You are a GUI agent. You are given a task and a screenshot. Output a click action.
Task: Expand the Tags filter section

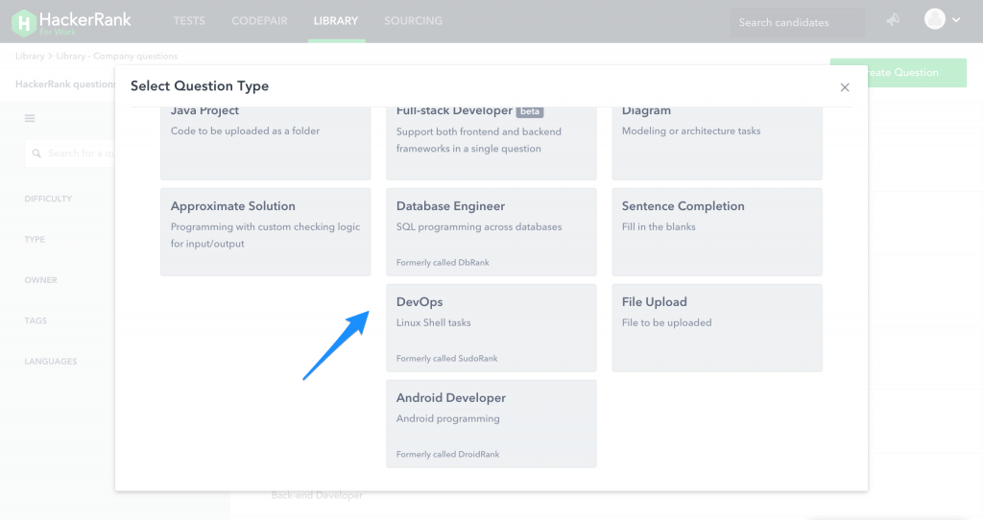point(36,320)
